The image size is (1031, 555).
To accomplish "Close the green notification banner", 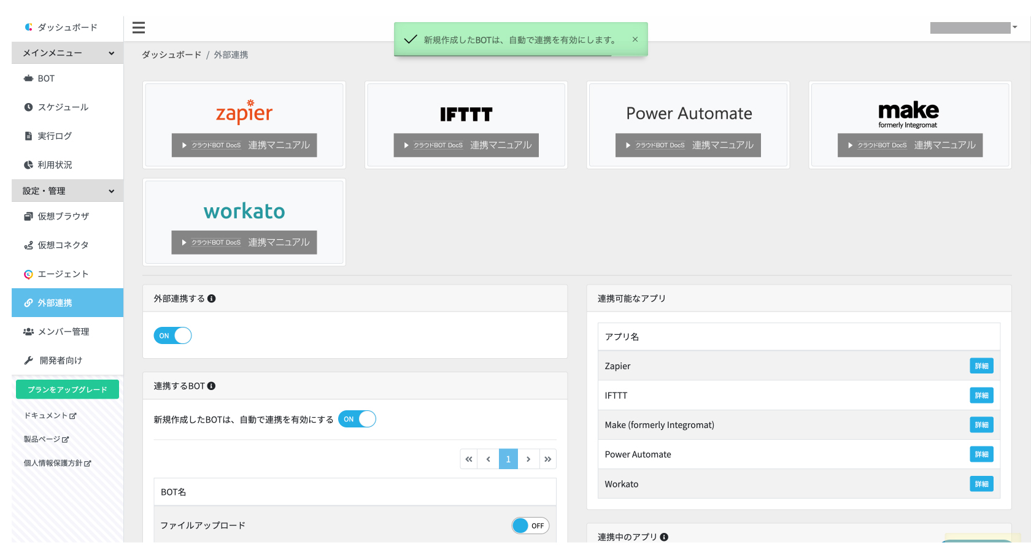I will tap(635, 39).
